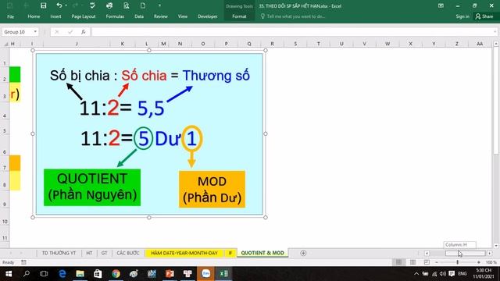The image size is (500, 281).
Task: Go to the Data ribbon tab
Action: click(x=139, y=16)
